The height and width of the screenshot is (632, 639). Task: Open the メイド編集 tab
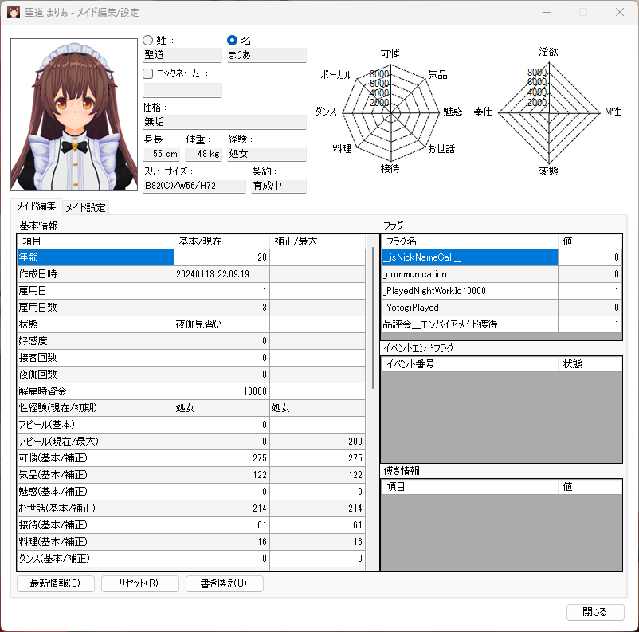pos(36,206)
